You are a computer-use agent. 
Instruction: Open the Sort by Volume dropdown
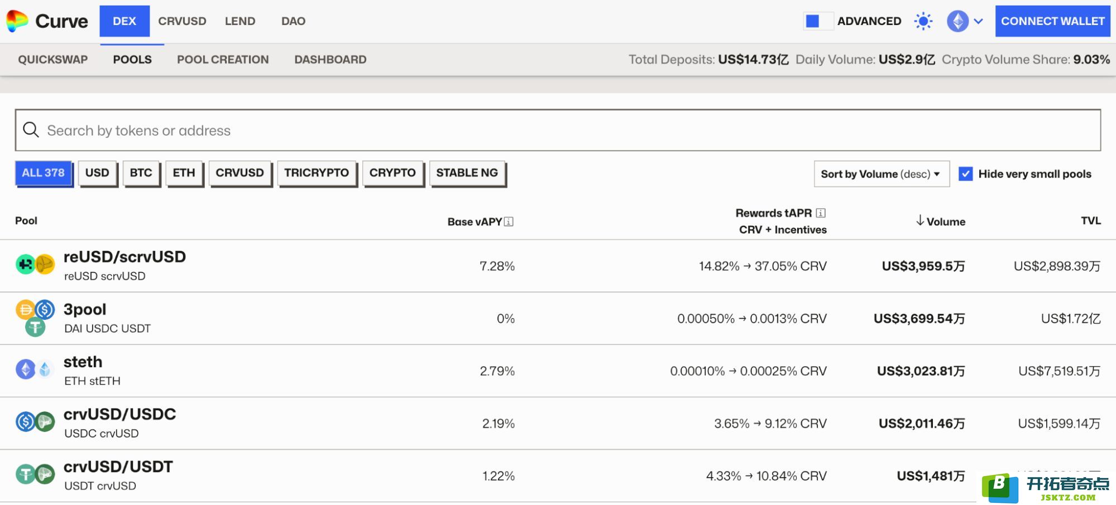click(882, 174)
